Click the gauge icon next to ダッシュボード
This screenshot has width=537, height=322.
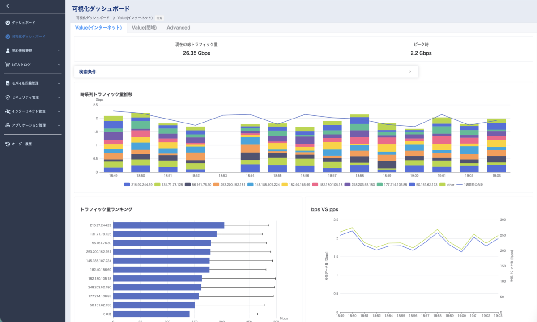point(8,22)
